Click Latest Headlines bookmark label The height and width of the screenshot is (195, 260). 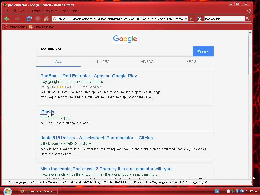pos(44,27)
